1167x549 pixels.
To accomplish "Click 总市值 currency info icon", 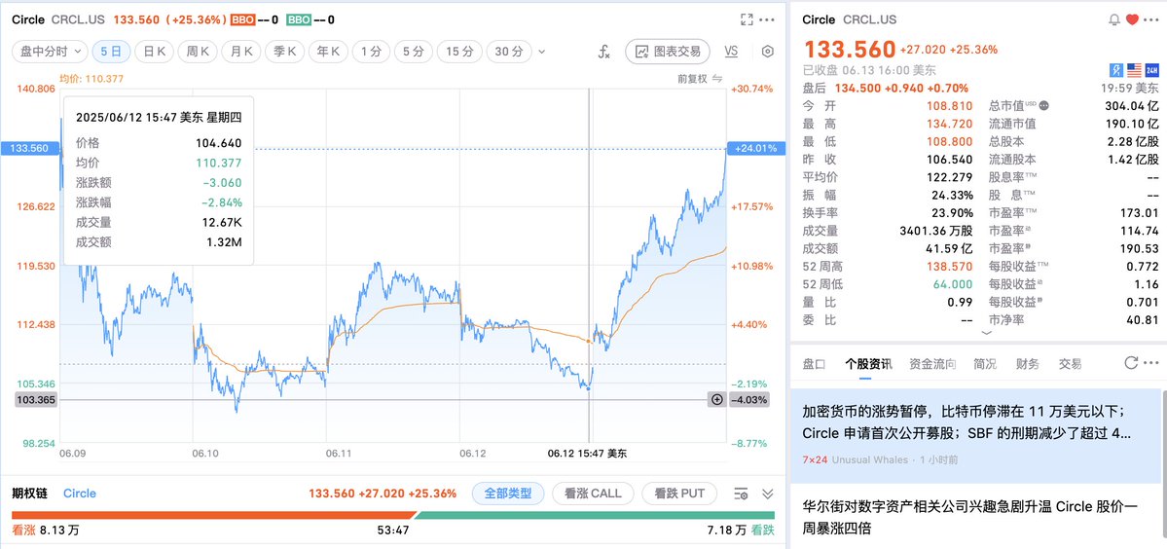I will point(1043,105).
